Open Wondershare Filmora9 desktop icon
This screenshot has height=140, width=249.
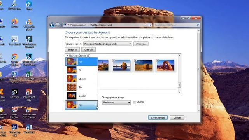(x=29, y=42)
